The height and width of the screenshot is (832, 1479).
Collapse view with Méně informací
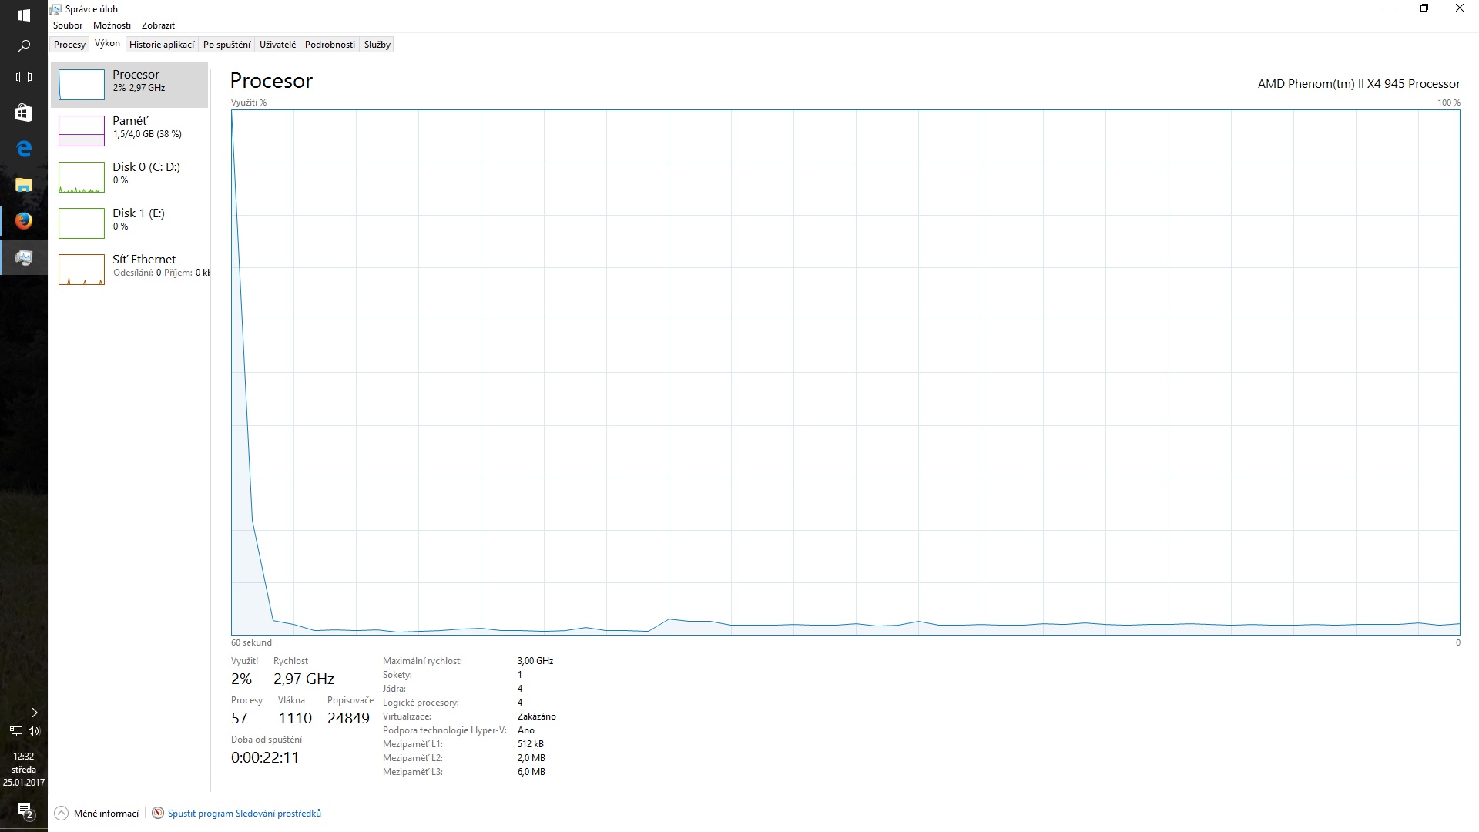97,814
